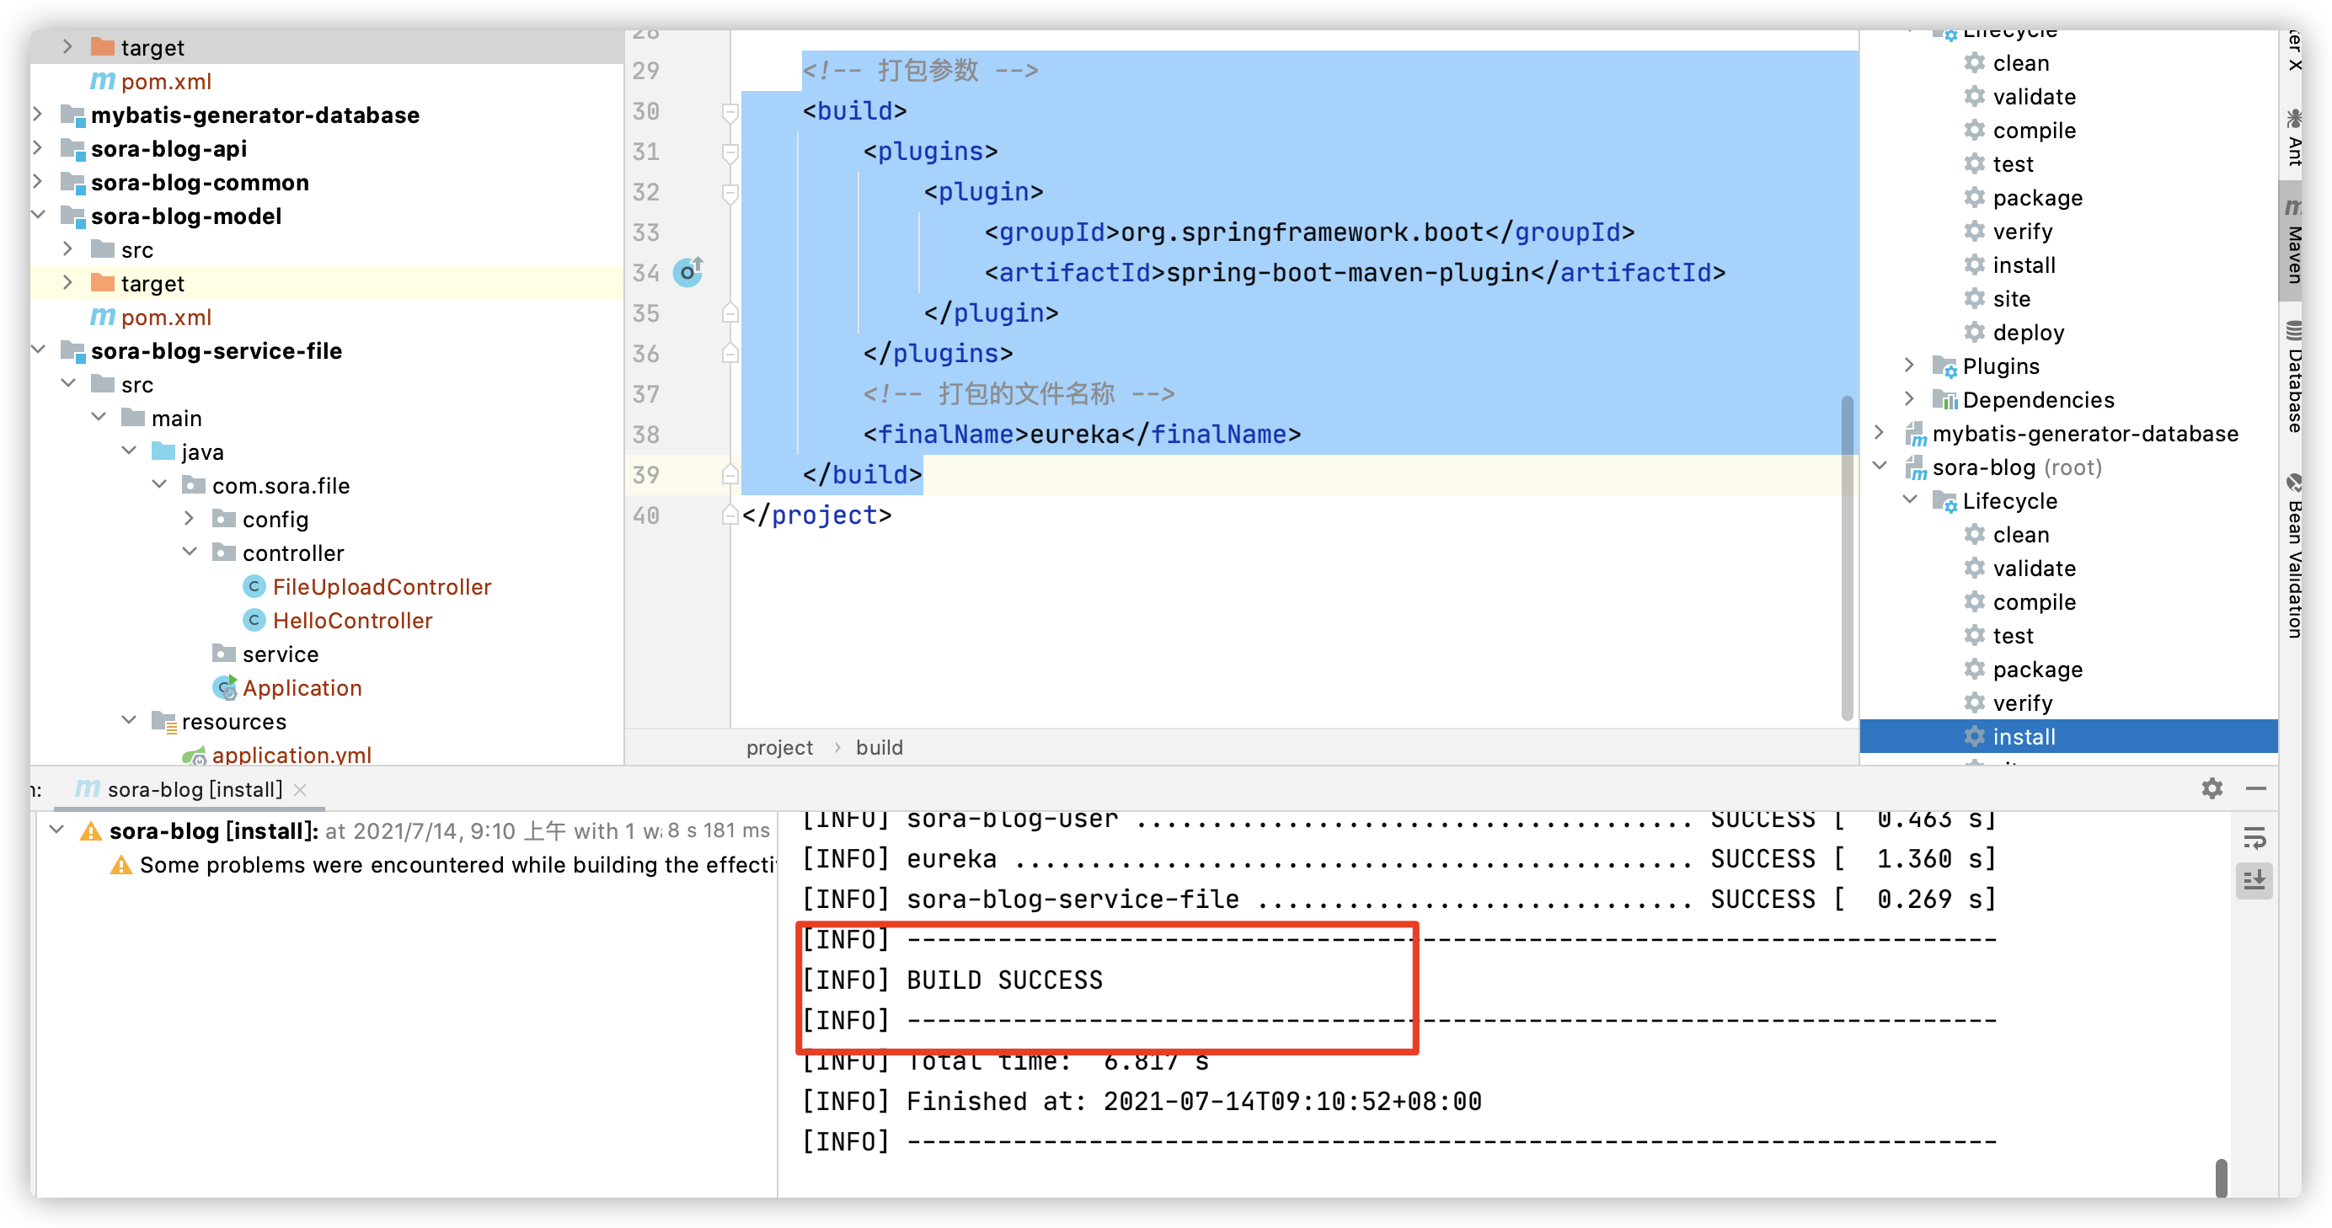Viewport: 2332px width, 1228px height.
Task: Open application.yml in resources
Action: pos(291,755)
